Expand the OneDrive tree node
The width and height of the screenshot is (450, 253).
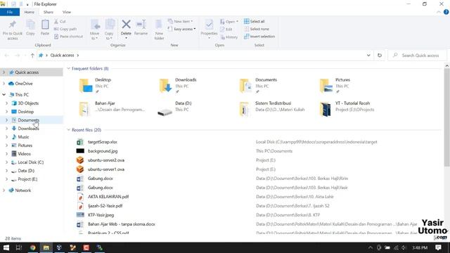coord(4,84)
